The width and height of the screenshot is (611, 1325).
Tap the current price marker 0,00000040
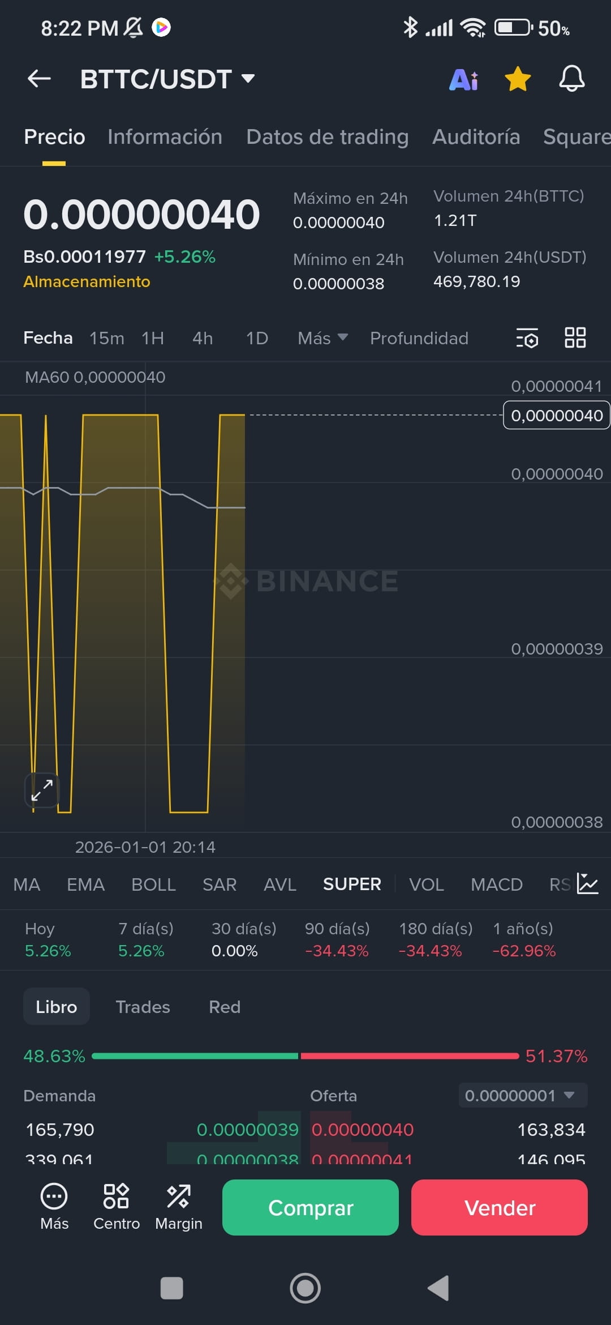(x=557, y=415)
